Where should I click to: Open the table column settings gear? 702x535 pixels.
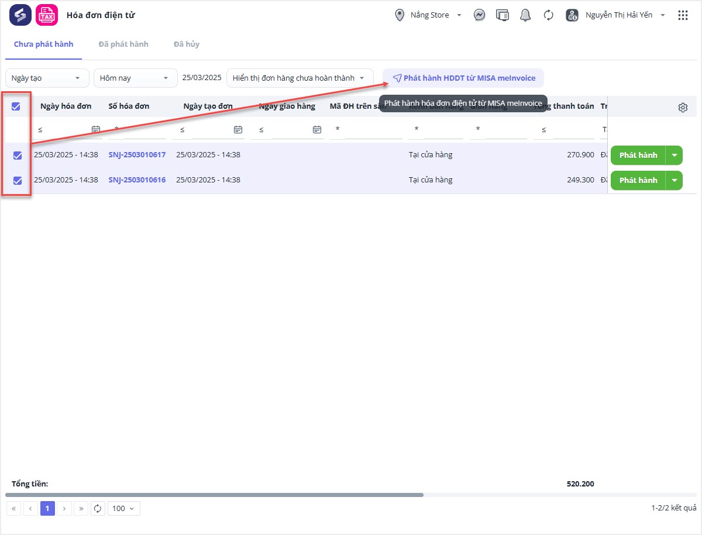(x=683, y=108)
